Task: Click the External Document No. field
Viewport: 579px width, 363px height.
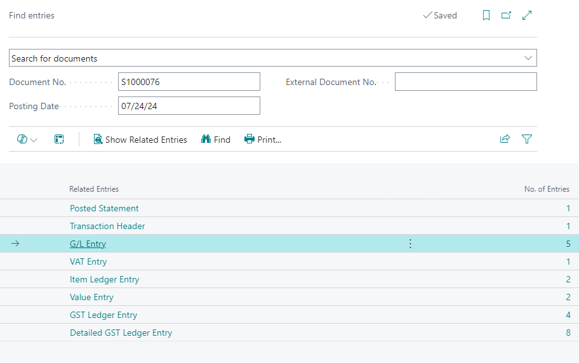Action: tap(465, 82)
